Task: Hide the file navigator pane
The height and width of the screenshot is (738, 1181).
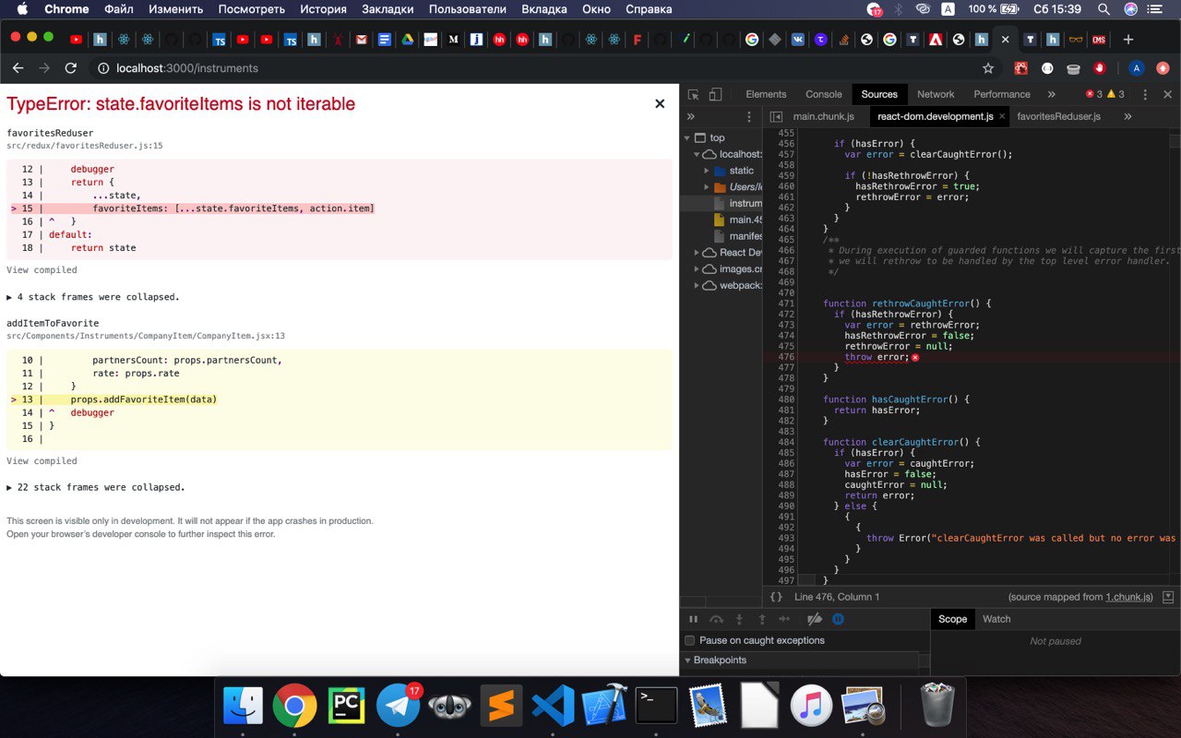Action: [776, 117]
